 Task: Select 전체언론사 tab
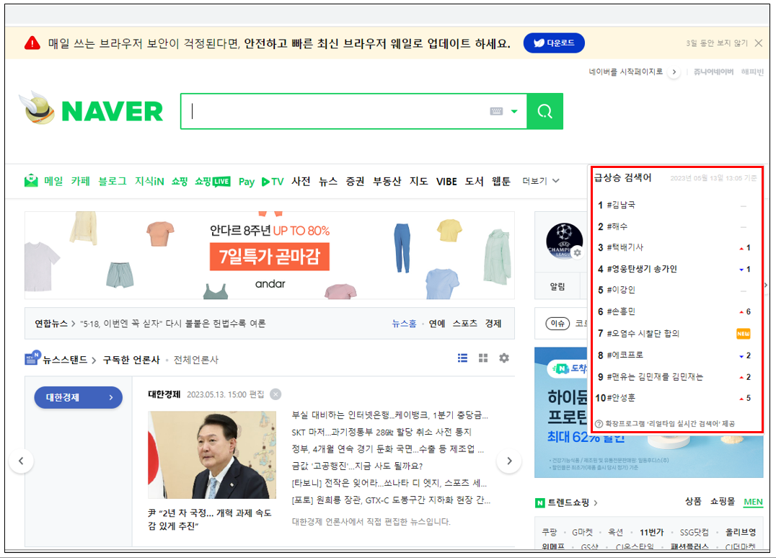pos(196,360)
